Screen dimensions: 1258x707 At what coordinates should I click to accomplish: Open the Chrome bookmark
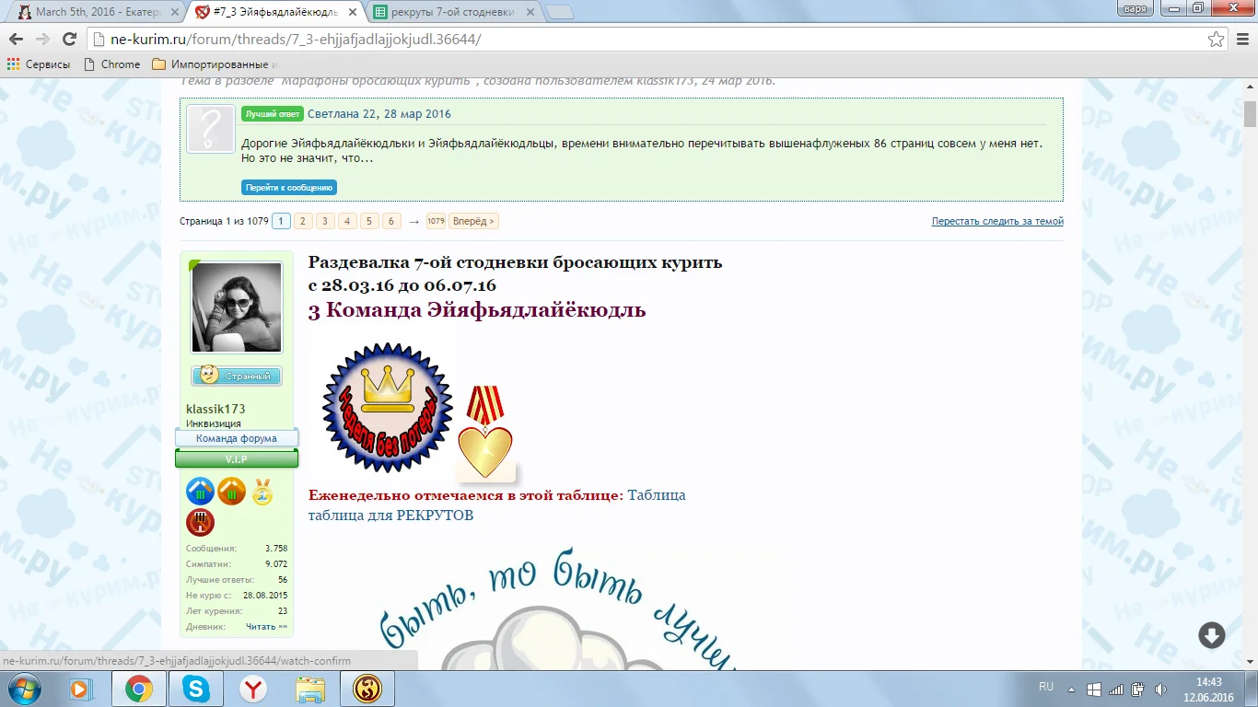pos(111,64)
